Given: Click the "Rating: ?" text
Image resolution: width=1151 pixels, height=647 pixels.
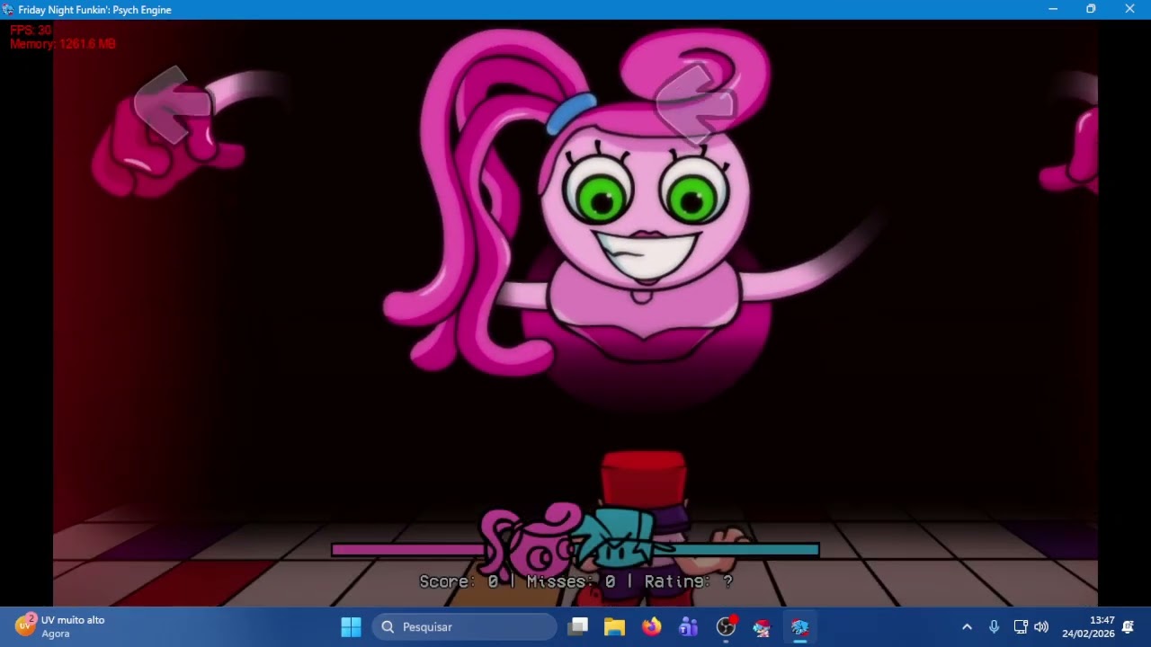Looking at the screenshot, I should click(x=689, y=581).
